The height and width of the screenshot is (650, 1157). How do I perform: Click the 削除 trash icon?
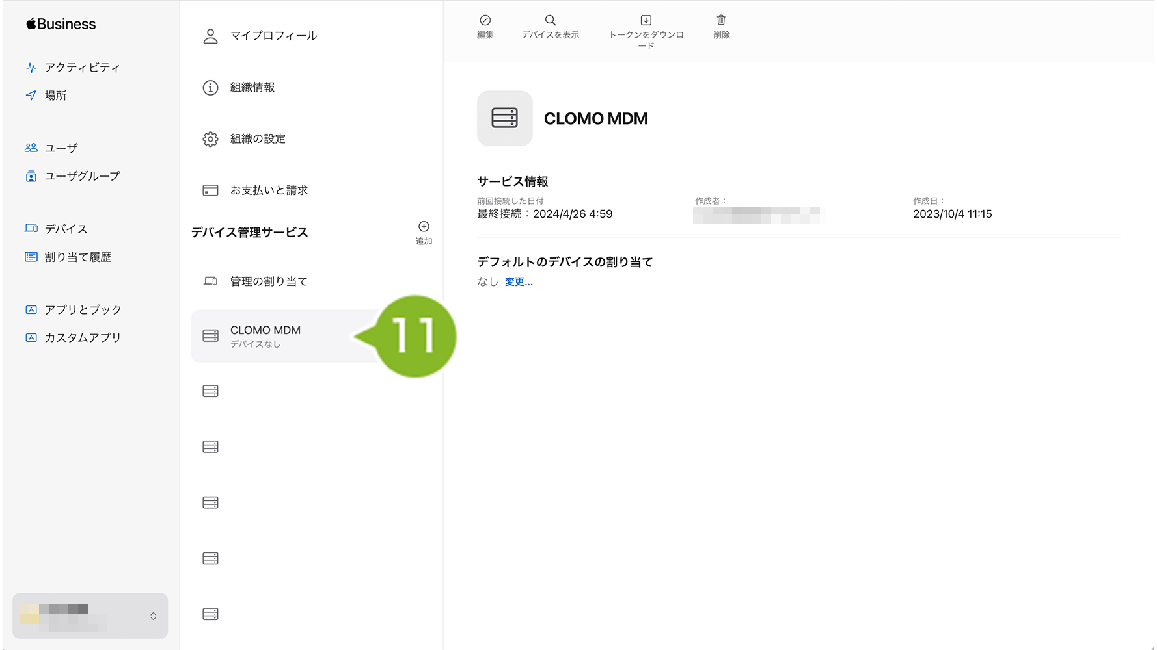721,20
